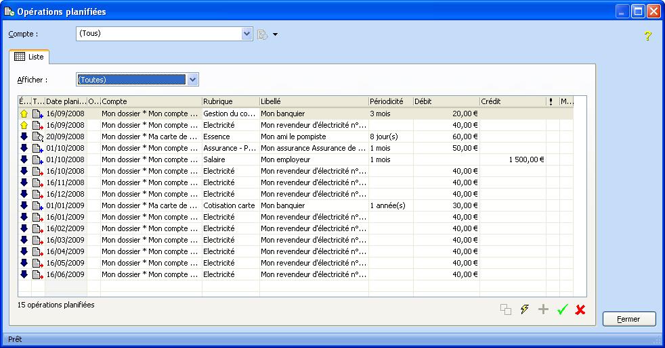Click the yellow up arrow on first row
This screenshot has height=348, width=665.
(24, 114)
